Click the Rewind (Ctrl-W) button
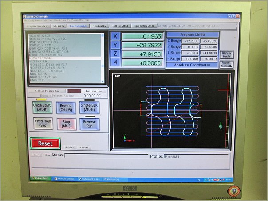268x201 pixels. pos(66,108)
